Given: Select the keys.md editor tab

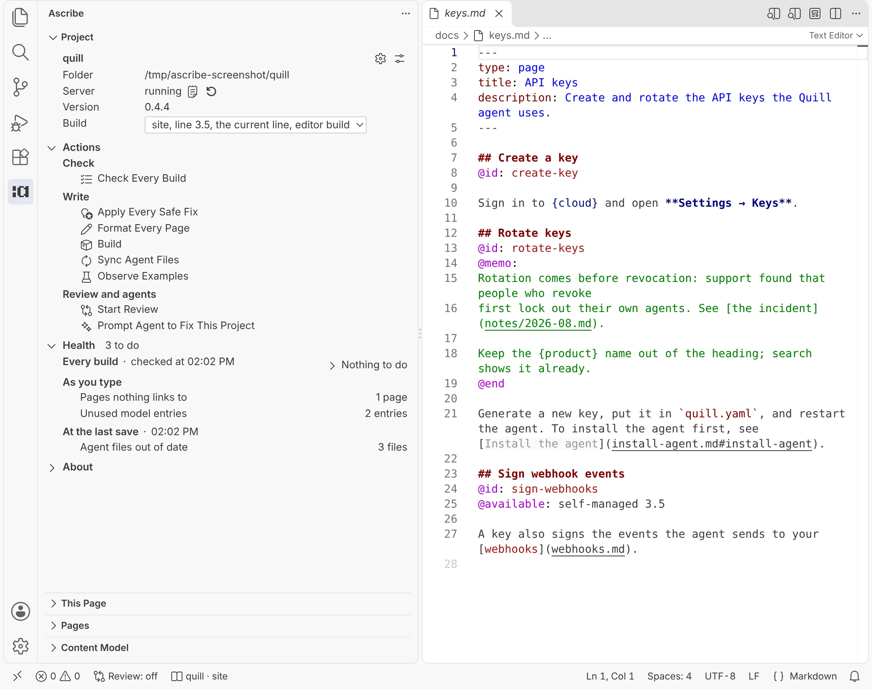Looking at the screenshot, I should (x=465, y=14).
